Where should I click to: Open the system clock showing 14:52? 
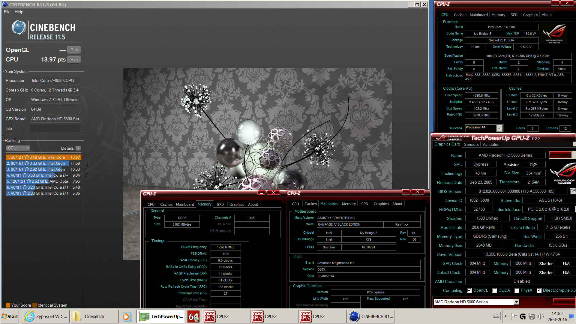coord(557,316)
